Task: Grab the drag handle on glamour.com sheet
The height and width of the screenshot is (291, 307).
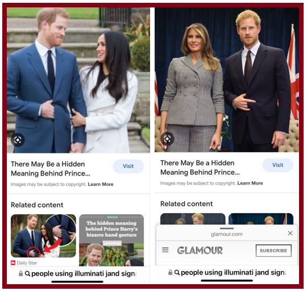Action: click(x=227, y=228)
